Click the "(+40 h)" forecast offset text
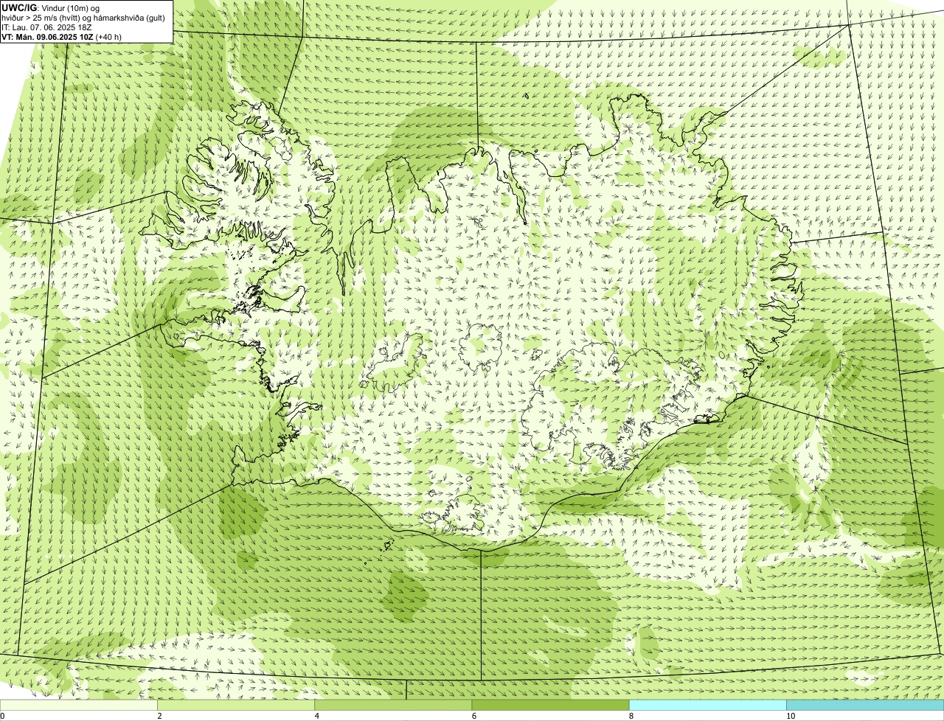Viewport: 944px width, 721px height. pyautogui.click(x=108, y=36)
